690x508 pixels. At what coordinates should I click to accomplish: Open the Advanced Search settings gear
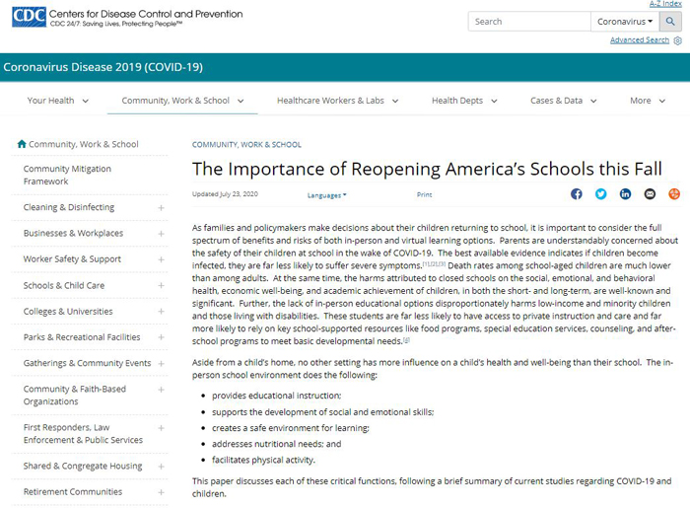coord(678,40)
